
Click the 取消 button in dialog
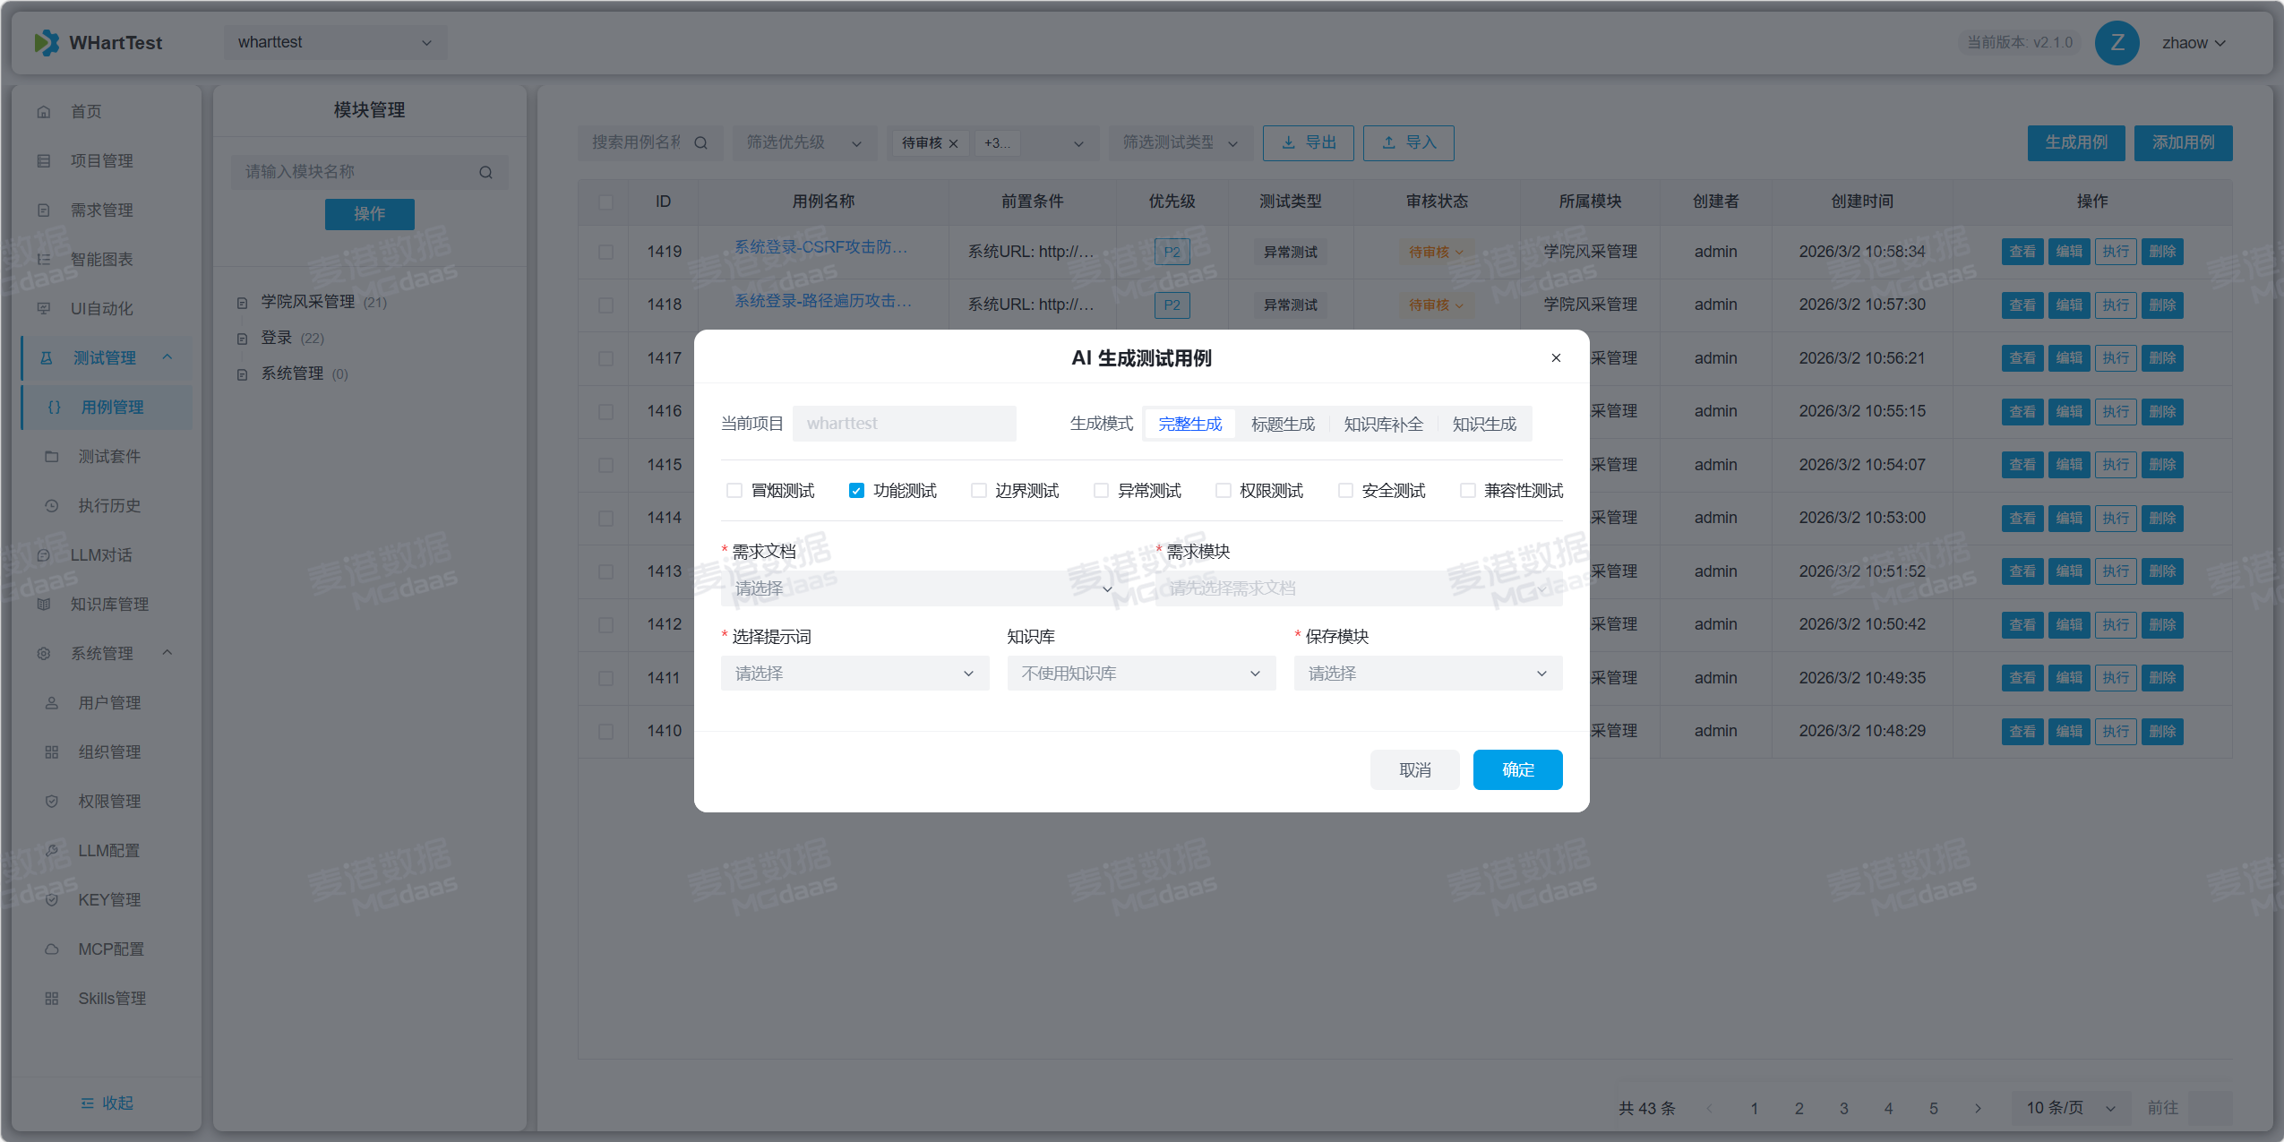pos(1414,770)
